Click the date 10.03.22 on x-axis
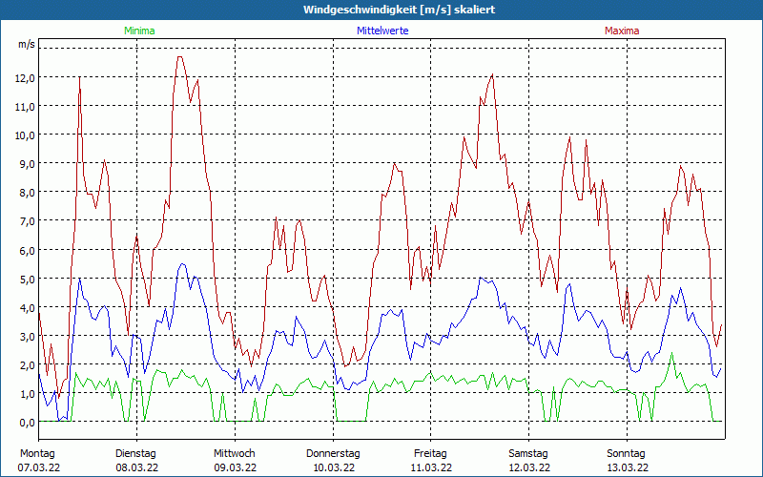Viewport: 763px width, 477px height. pos(333,467)
